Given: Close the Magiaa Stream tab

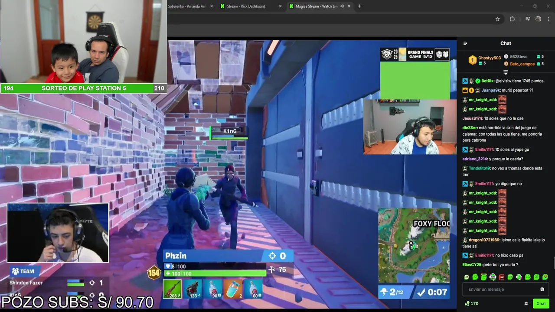Looking at the screenshot, I should pyautogui.click(x=349, y=6).
